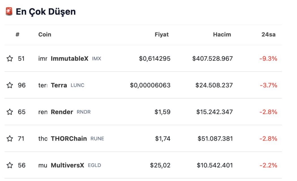The height and width of the screenshot is (181, 297).
Task: Click the ImmutableX coin logo image
Action: 43,59
